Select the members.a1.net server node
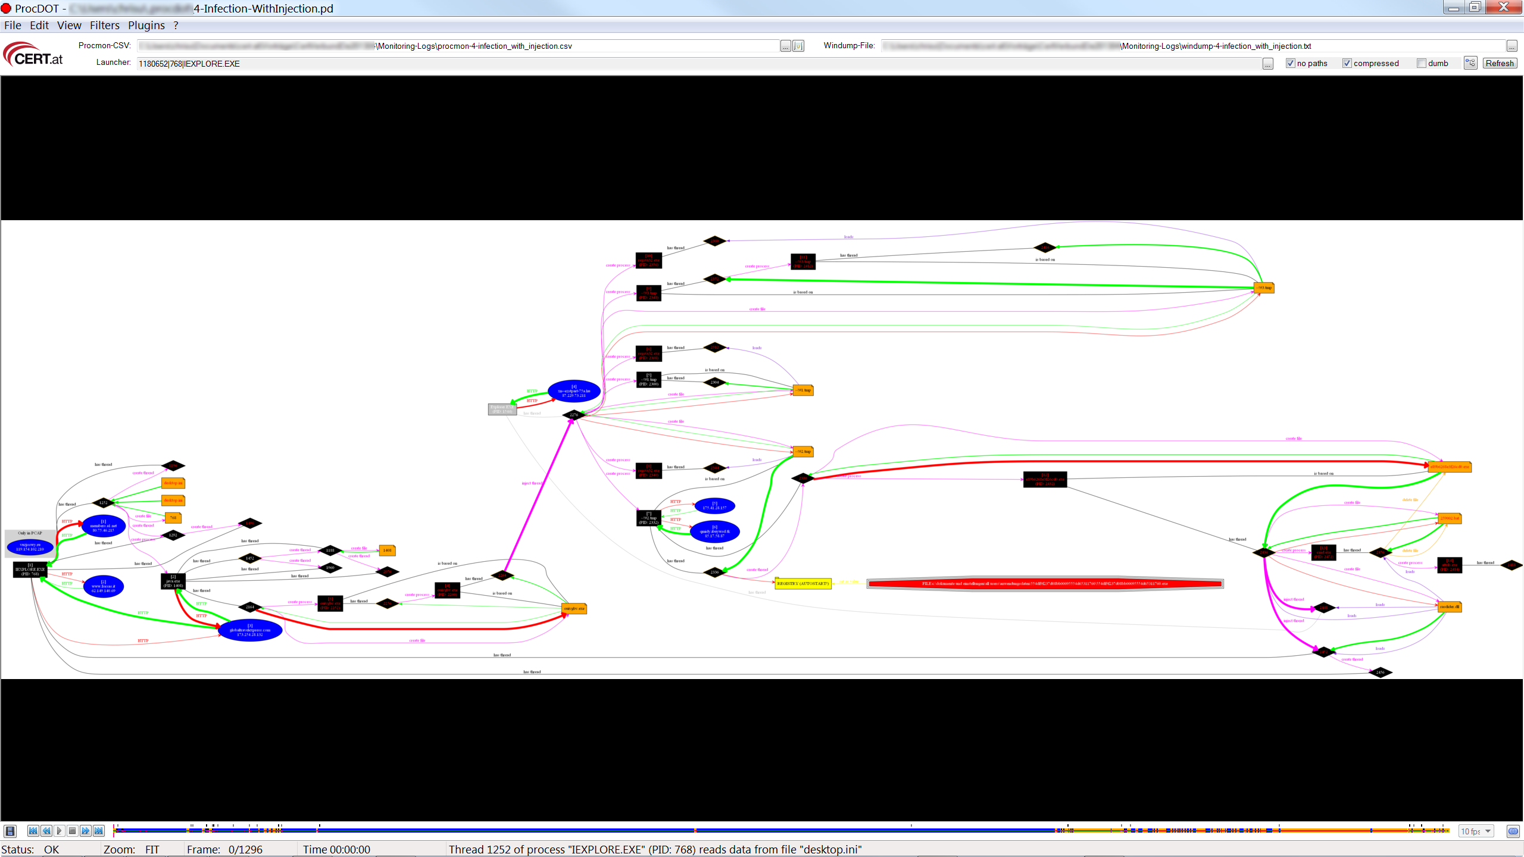The height and width of the screenshot is (857, 1524). click(104, 526)
